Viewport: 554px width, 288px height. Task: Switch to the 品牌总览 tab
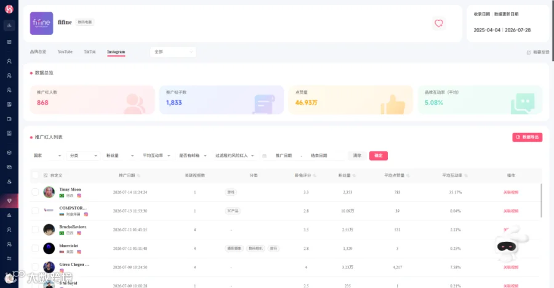click(38, 52)
